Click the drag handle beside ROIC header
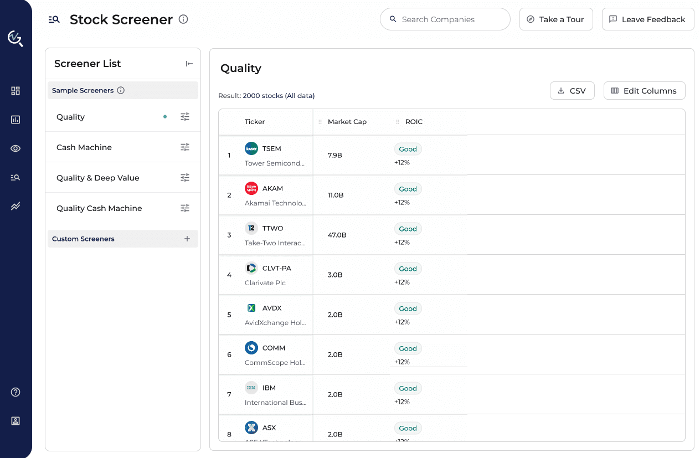The width and height of the screenshot is (700, 458). click(397, 122)
